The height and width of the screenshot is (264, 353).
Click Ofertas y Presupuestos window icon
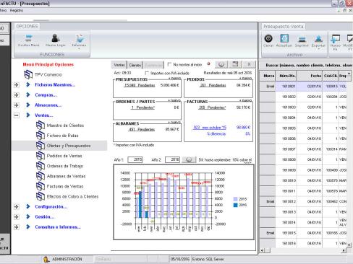point(41,146)
